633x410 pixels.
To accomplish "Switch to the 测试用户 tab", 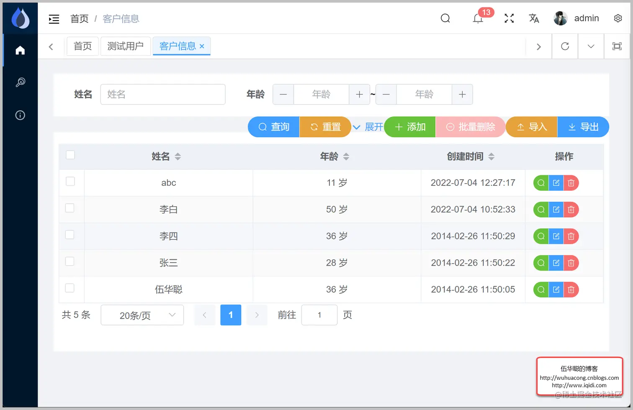I will point(125,46).
